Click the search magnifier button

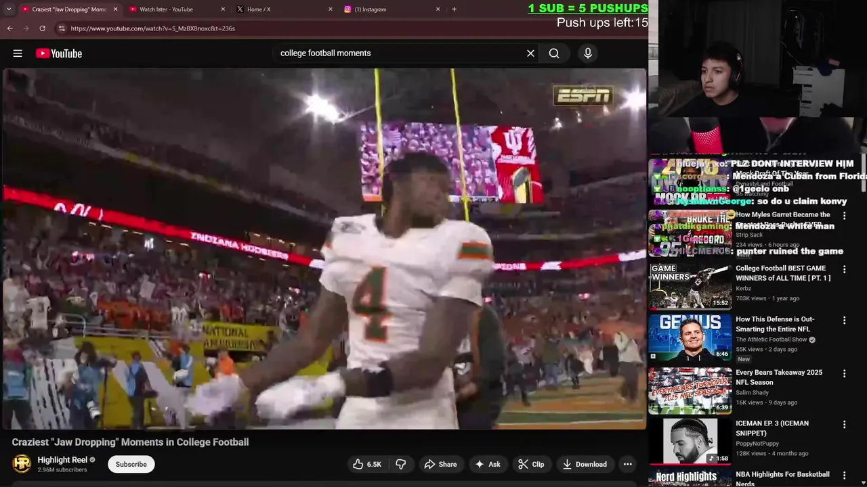(554, 53)
